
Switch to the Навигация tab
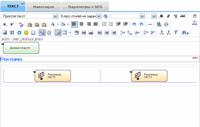point(44,6)
